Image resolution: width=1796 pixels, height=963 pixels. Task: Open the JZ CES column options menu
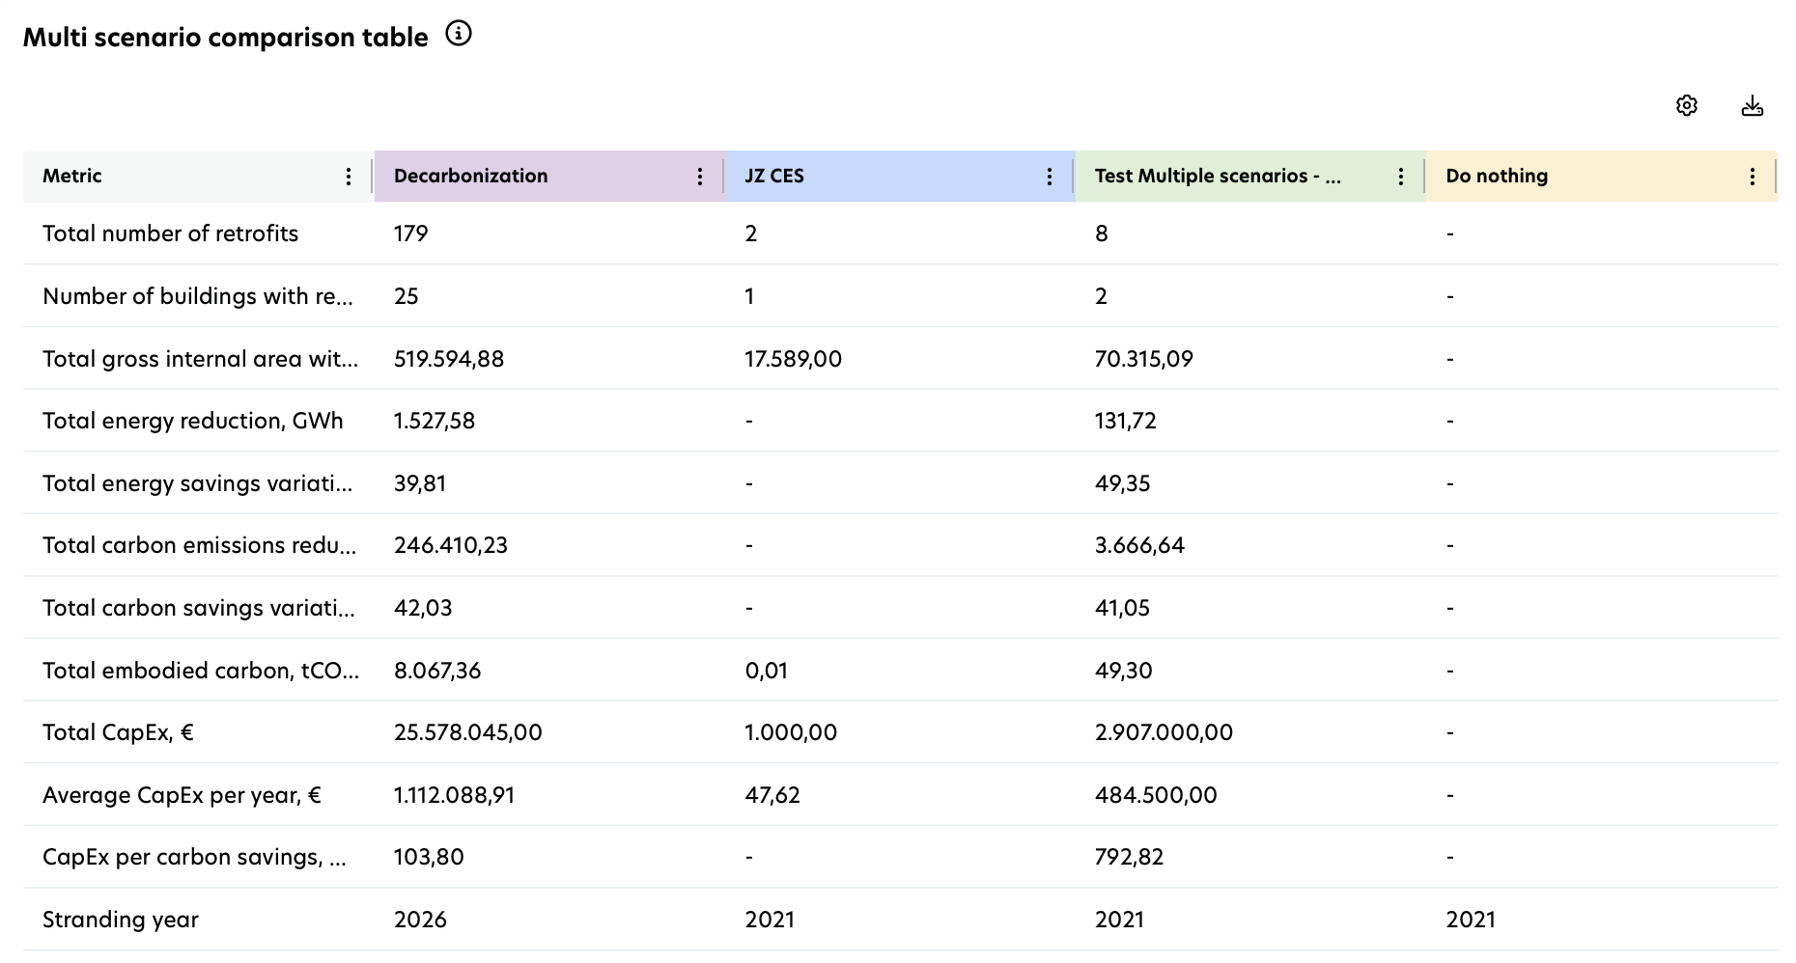[1050, 177]
